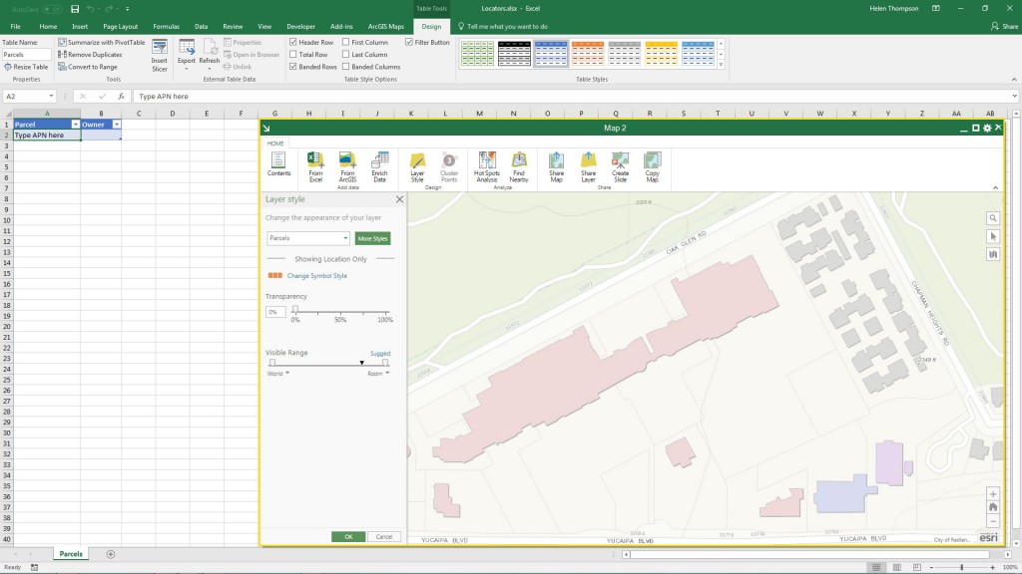Open the Owner column filter dropdown

coord(117,125)
